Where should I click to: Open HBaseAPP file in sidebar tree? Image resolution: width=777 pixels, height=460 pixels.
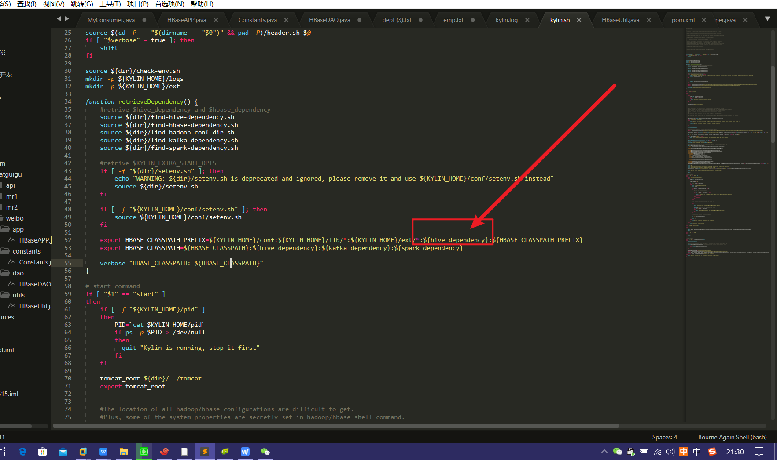[34, 240]
